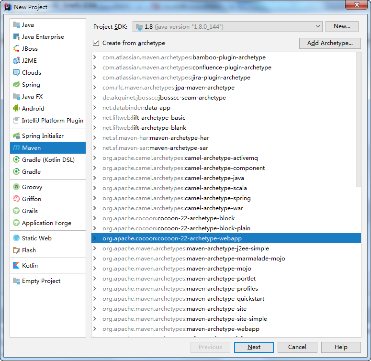The image size is (371, 361).
Task: Select camel-archetype-component row
Action: tap(226, 168)
